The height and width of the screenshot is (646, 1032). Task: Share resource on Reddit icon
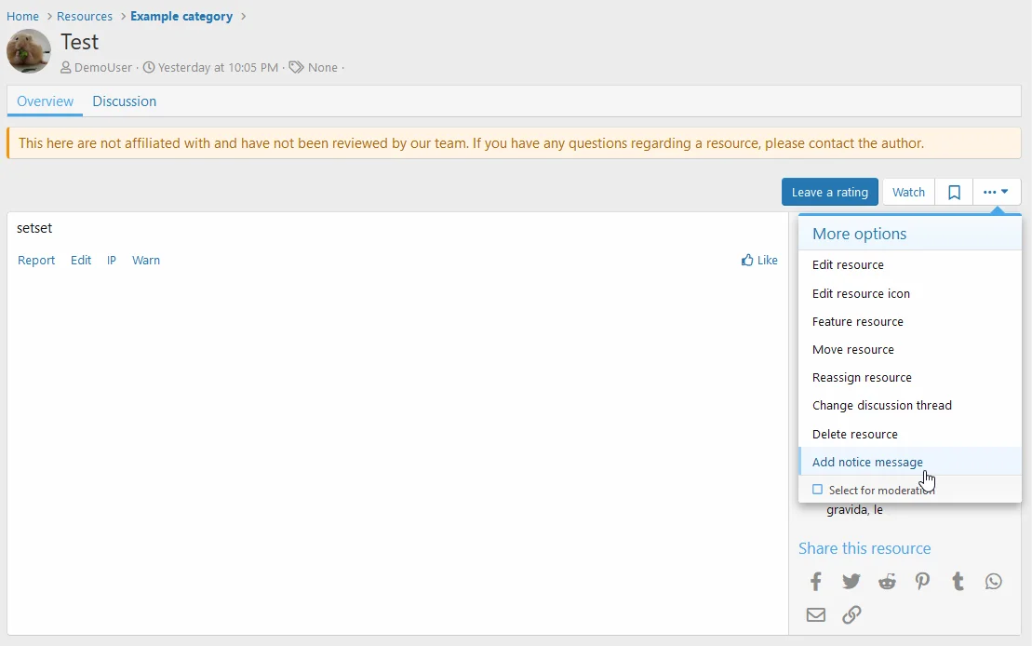tap(887, 582)
